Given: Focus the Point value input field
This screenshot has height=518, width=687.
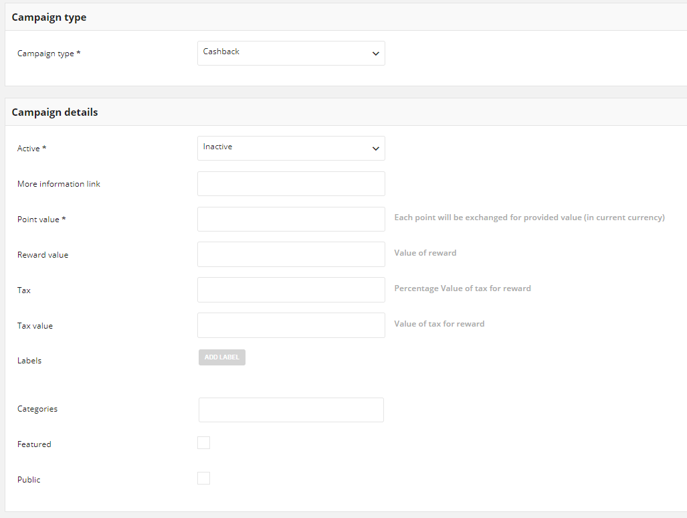Looking at the screenshot, I should pos(291,219).
